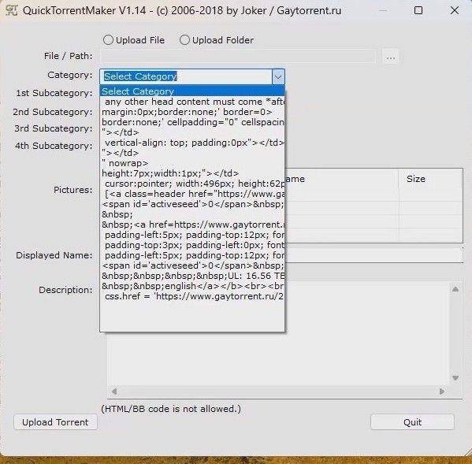472x464 pixels.
Task: Pick the 'any other head content must come' entry
Action: (192, 102)
